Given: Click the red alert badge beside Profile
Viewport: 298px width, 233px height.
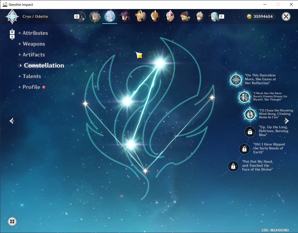Looking at the screenshot, I should point(44,87).
